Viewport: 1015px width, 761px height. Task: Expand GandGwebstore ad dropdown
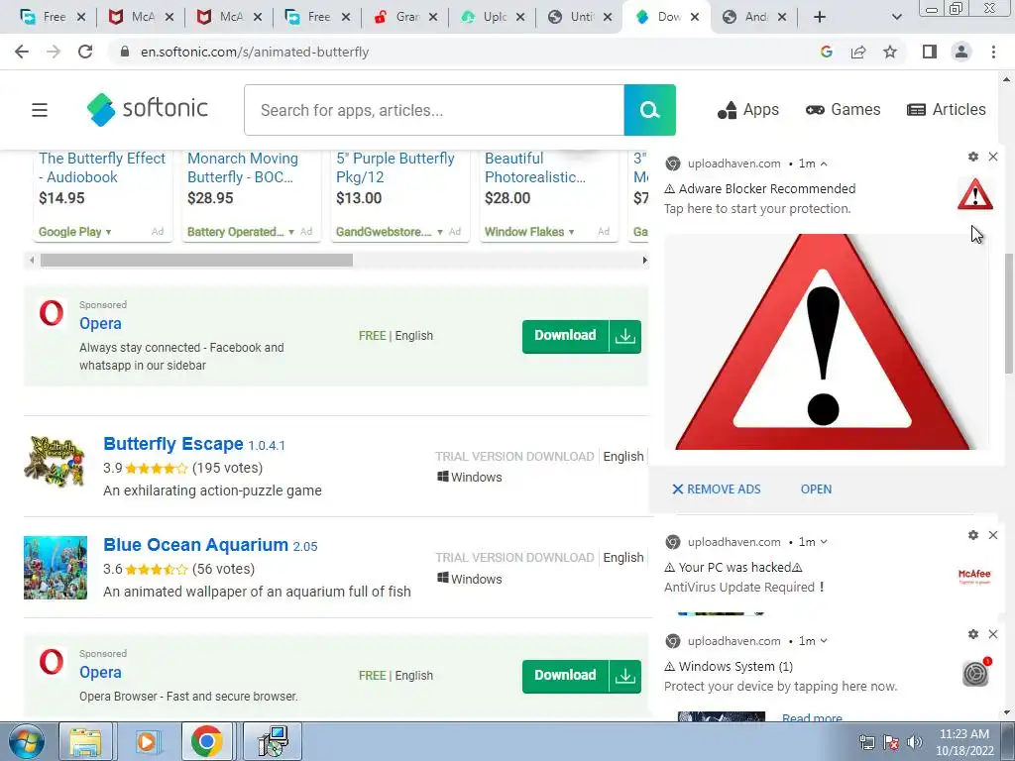(x=440, y=232)
